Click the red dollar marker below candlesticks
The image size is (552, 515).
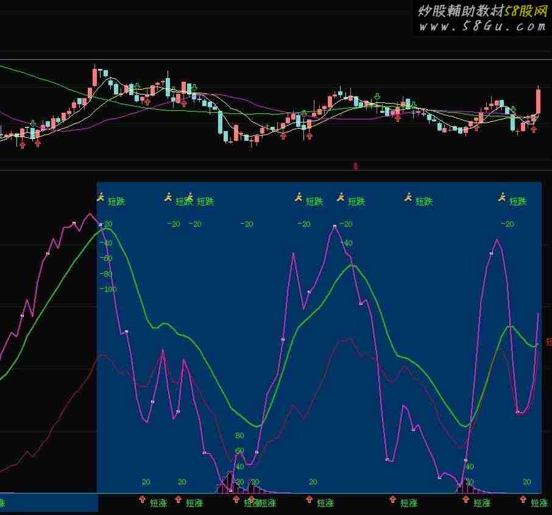pos(355,165)
